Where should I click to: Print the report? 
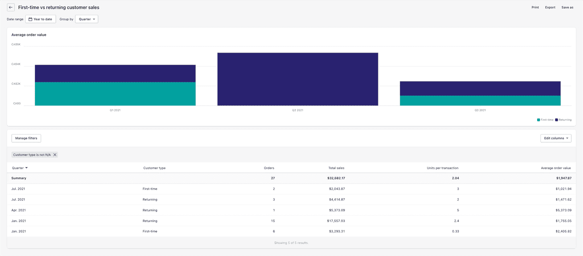tap(535, 7)
